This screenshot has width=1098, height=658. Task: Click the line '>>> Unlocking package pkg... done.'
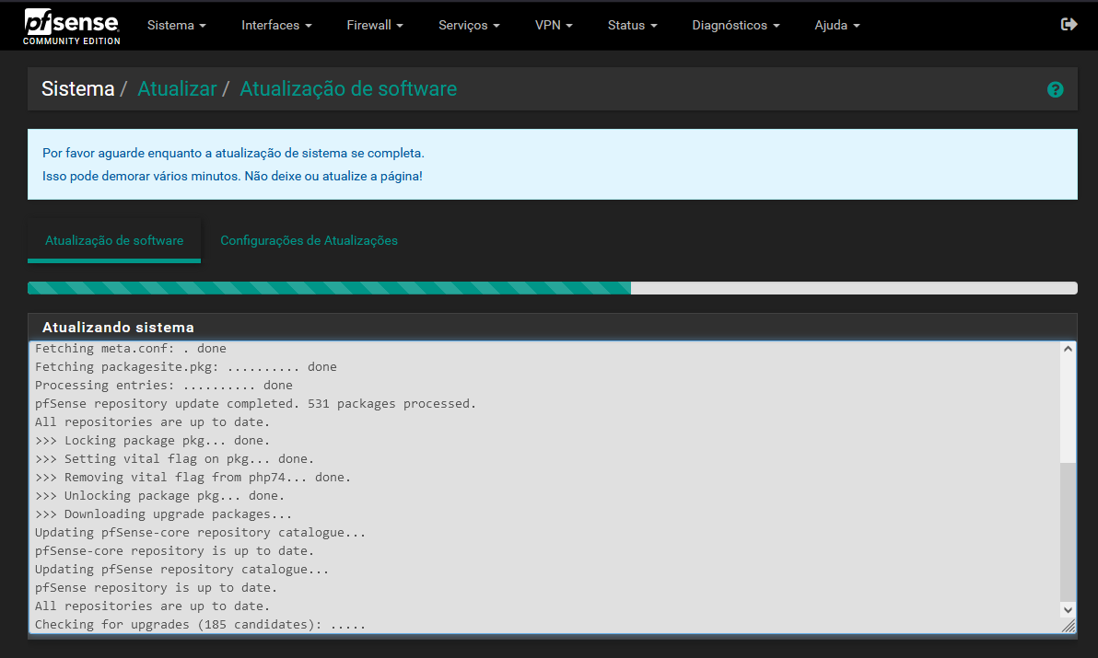point(159,496)
